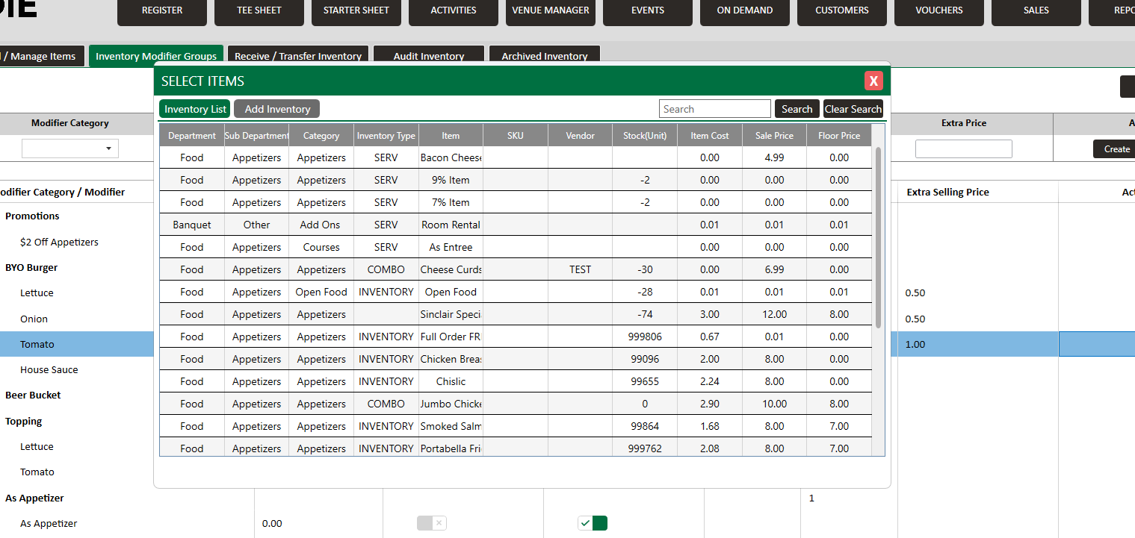Click the Search button in dialog
The width and height of the screenshot is (1135, 538).
[x=797, y=109]
